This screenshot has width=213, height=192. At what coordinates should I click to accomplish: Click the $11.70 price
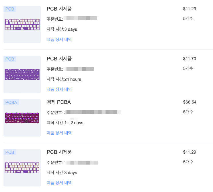[189, 59]
